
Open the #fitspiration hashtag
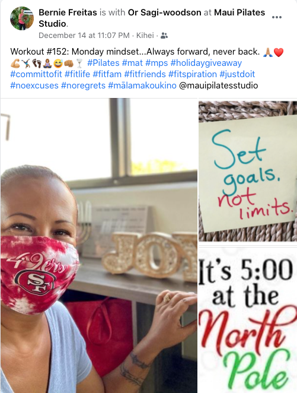tap(193, 74)
